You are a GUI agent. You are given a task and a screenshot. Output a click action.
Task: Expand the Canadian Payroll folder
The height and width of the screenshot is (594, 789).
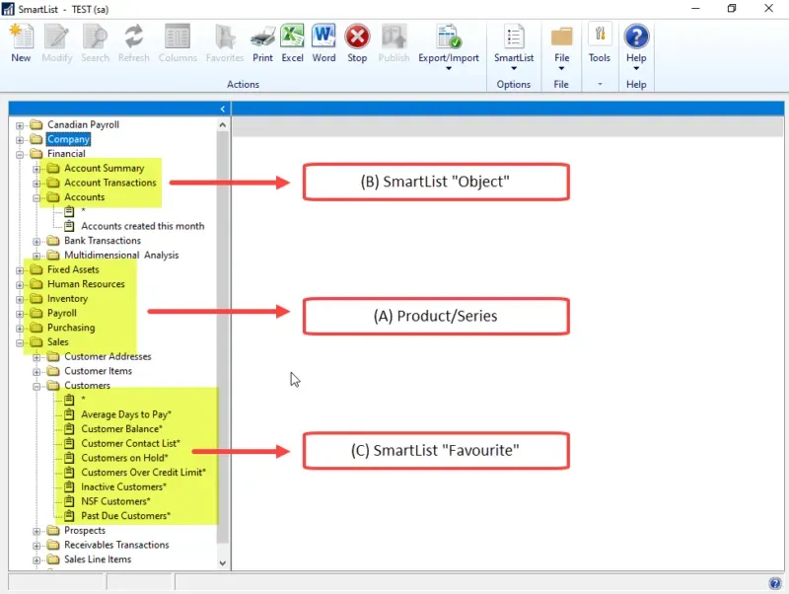(20, 125)
